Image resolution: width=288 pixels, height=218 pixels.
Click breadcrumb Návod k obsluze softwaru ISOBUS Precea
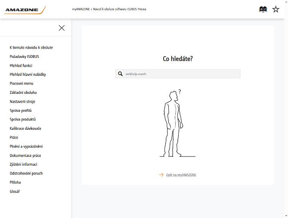(x=120, y=9)
